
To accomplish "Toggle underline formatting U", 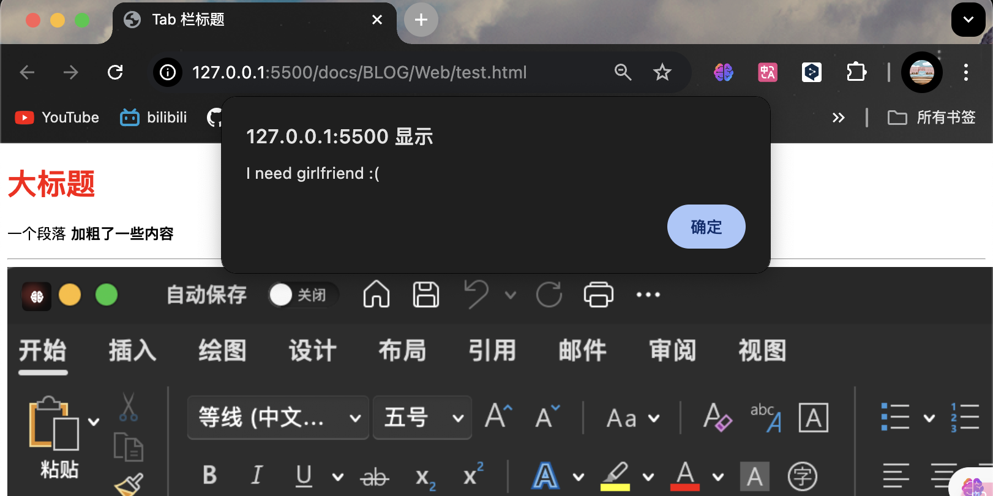I will [x=304, y=475].
